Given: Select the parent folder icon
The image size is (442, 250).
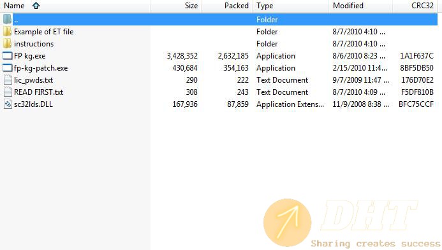Looking at the screenshot, I should point(7,19).
